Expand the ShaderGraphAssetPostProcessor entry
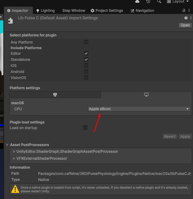 tap(14, 151)
